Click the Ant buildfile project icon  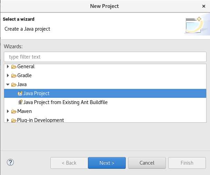20,102
